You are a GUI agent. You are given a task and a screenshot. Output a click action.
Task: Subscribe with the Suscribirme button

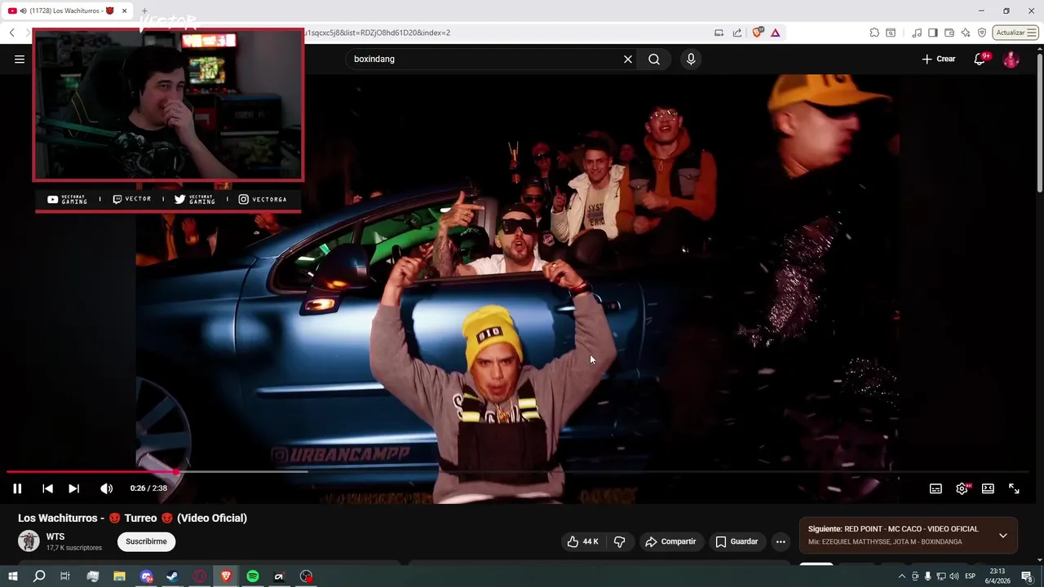click(146, 541)
